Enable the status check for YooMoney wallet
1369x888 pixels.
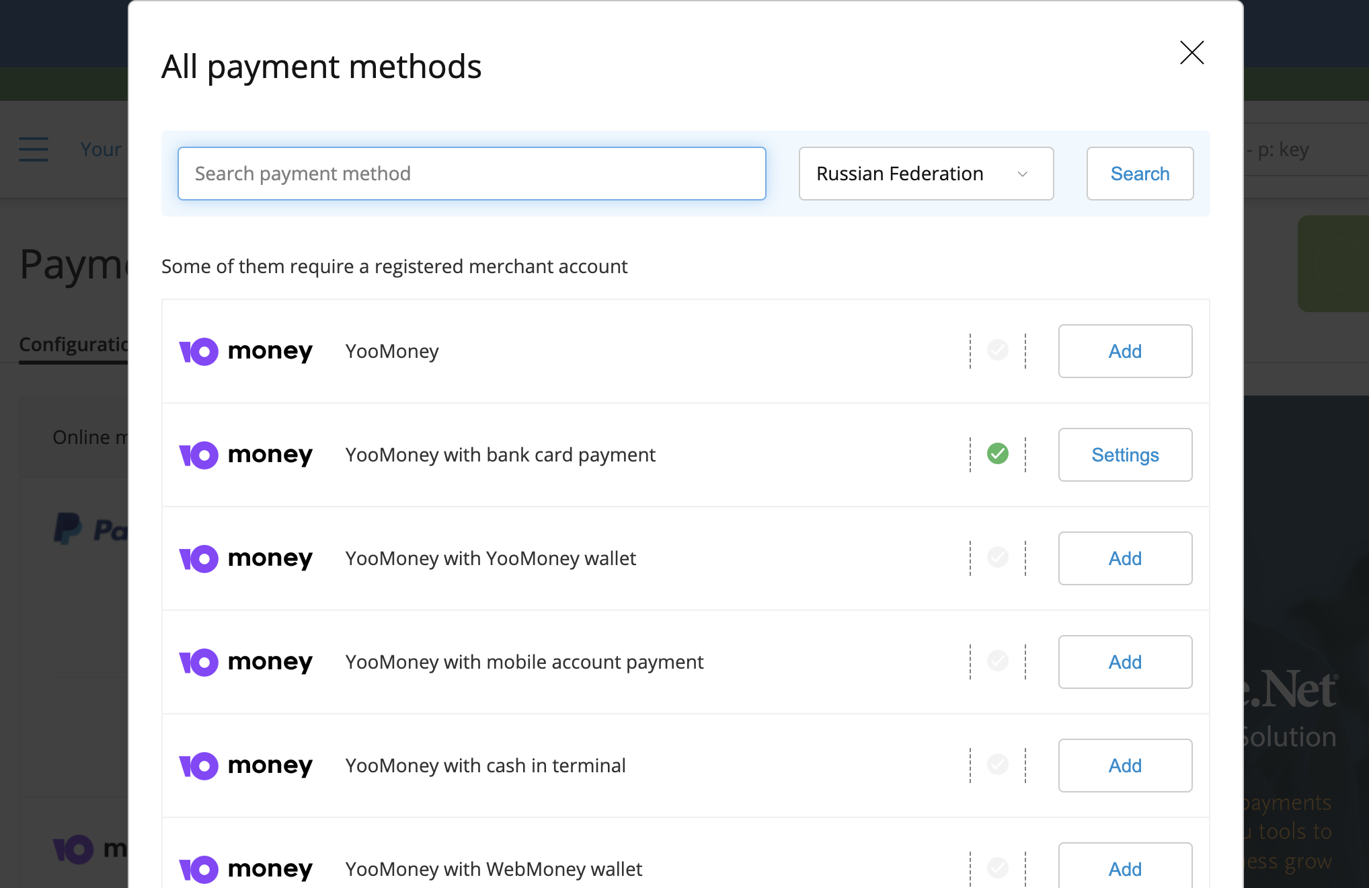(997, 558)
